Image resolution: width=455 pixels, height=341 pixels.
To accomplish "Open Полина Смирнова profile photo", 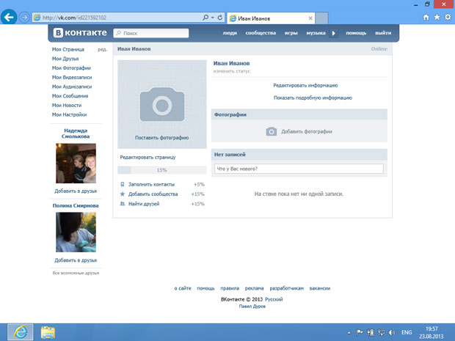I will click(76, 232).
